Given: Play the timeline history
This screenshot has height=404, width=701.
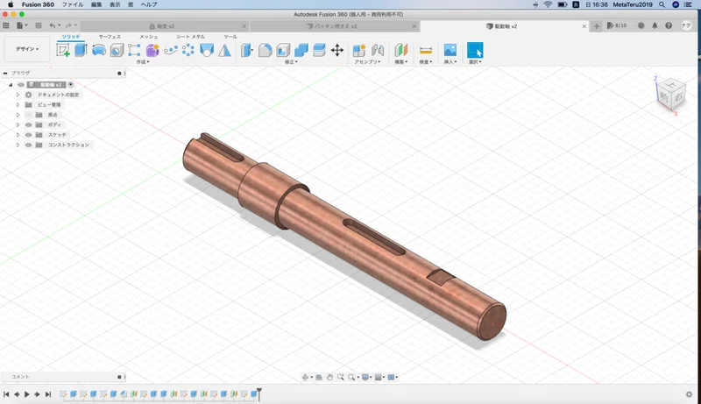Looking at the screenshot, I should [x=27, y=394].
